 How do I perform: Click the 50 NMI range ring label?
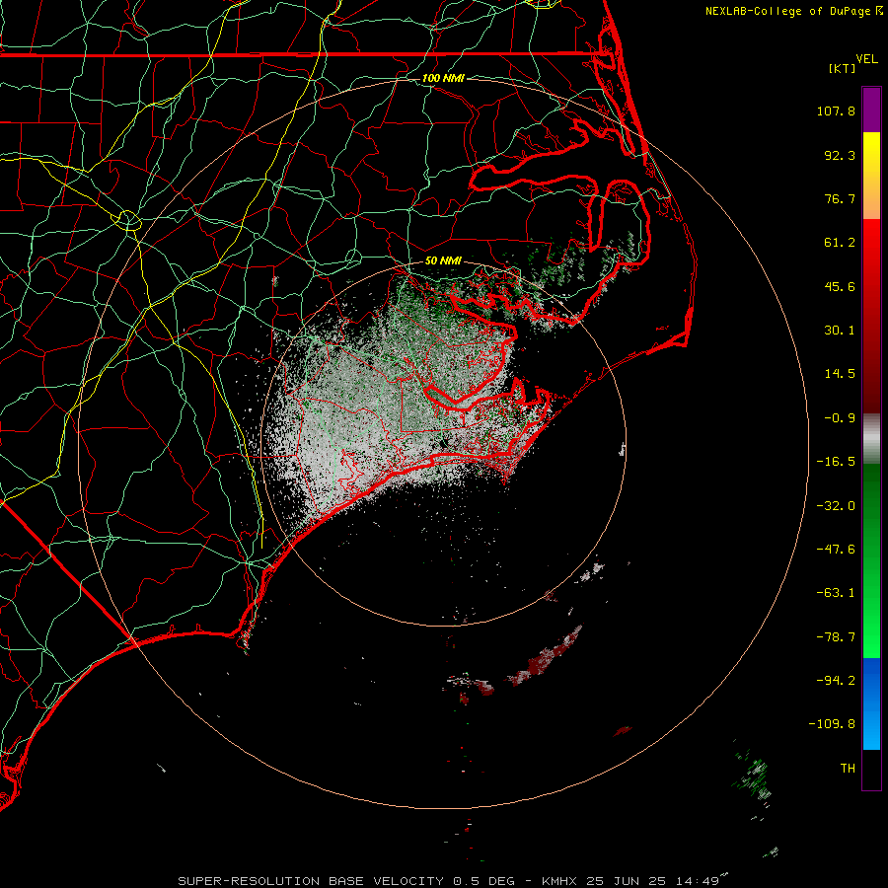point(443,261)
